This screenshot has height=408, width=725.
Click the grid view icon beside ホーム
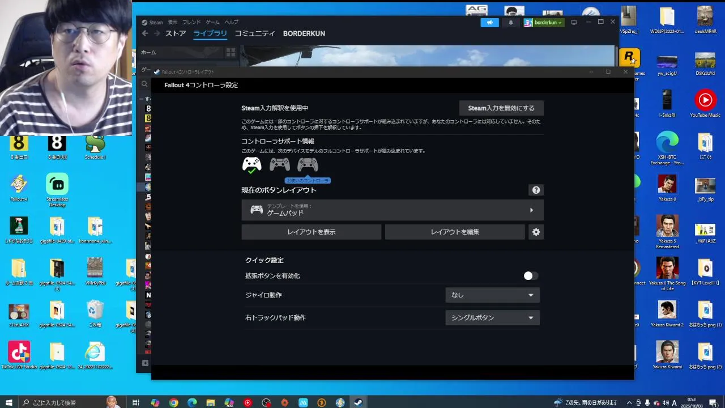(231, 52)
